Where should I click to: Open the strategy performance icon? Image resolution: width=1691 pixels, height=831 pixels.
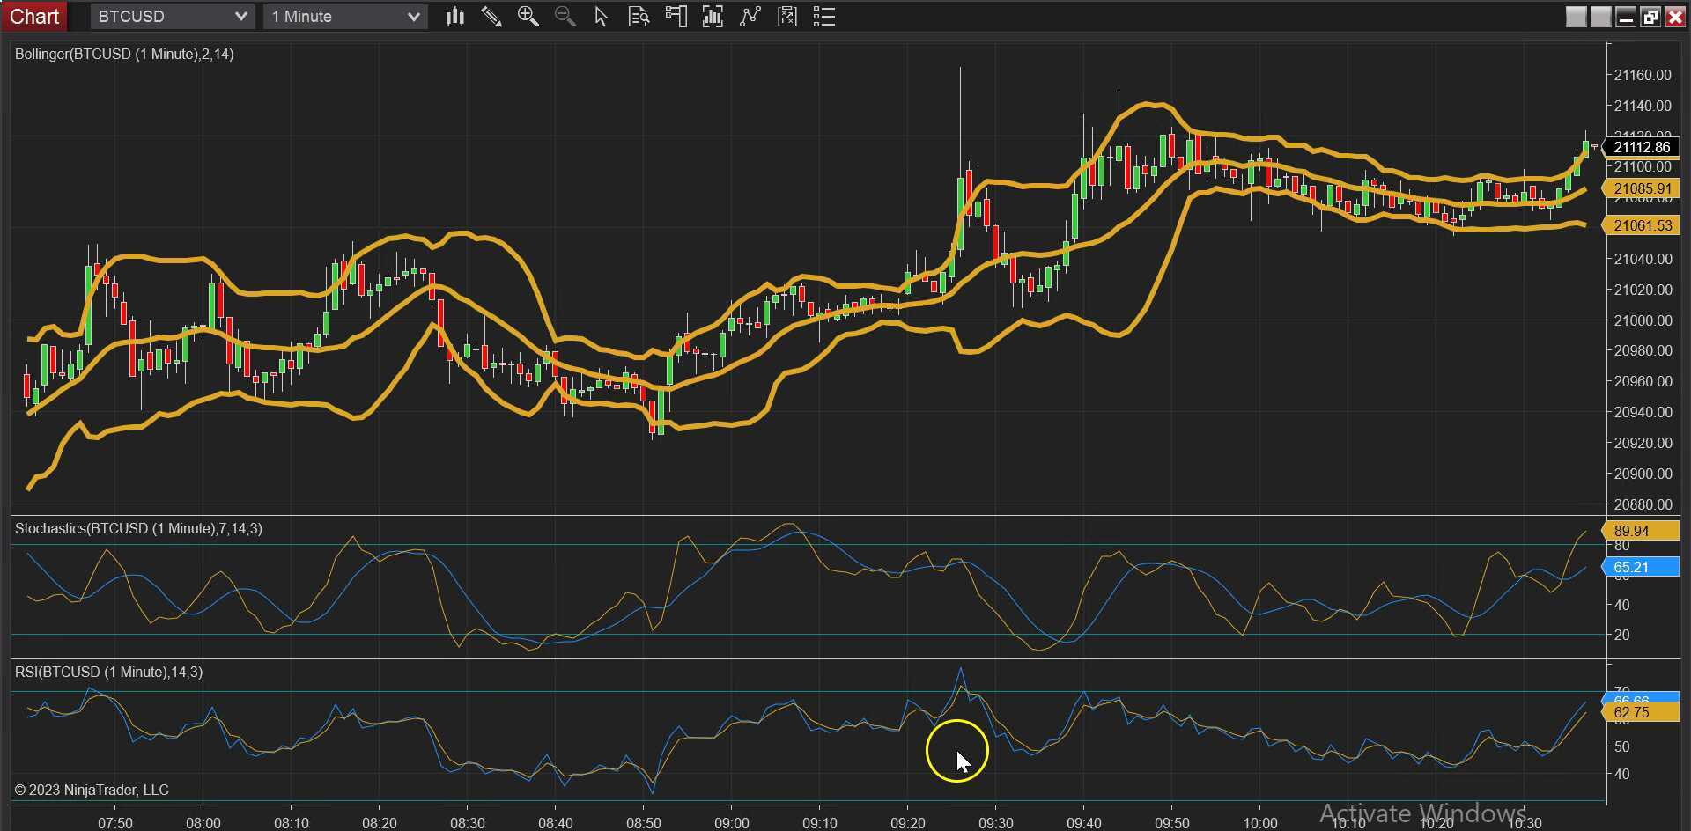point(787,17)
